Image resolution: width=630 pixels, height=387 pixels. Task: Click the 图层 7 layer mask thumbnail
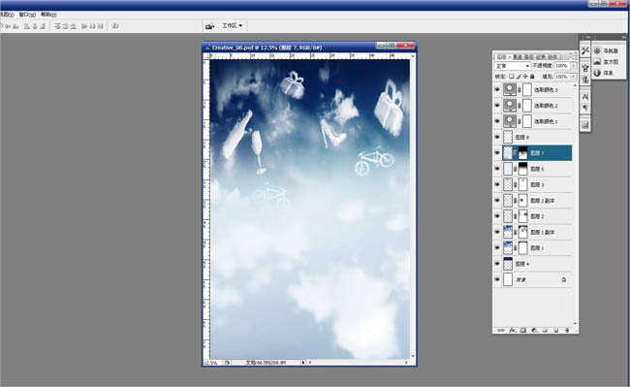click(x=522, y=152)
